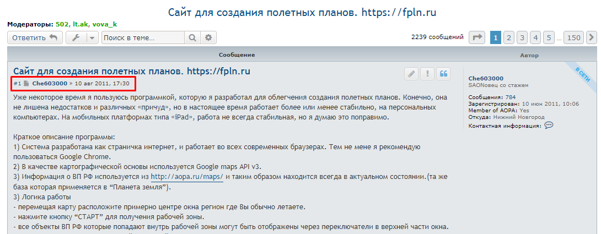Quote the post using quotation icon

[x=443, y=74]
